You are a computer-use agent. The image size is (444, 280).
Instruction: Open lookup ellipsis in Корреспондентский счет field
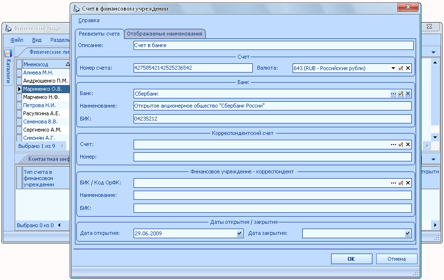tap(394, 145)
